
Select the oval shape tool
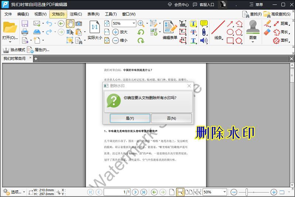point(230,32)
